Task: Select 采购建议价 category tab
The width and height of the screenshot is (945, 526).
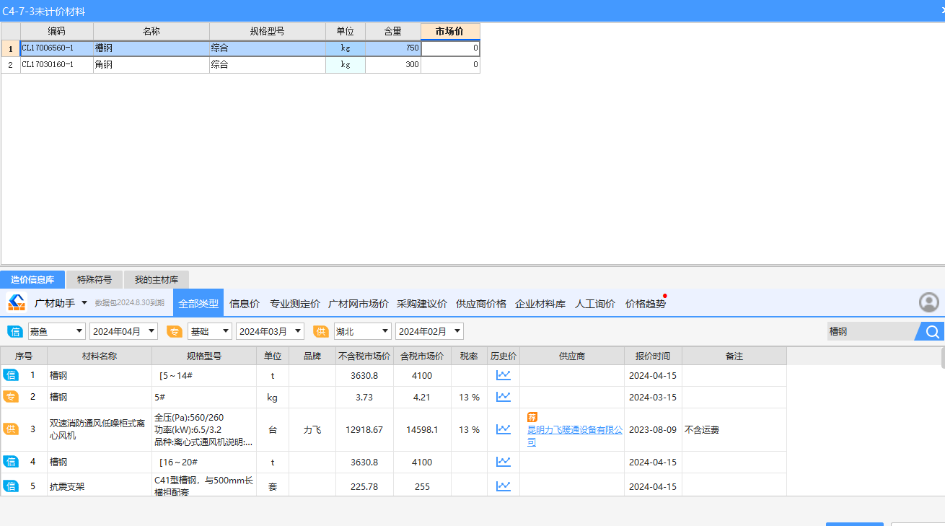Action: 422,304
